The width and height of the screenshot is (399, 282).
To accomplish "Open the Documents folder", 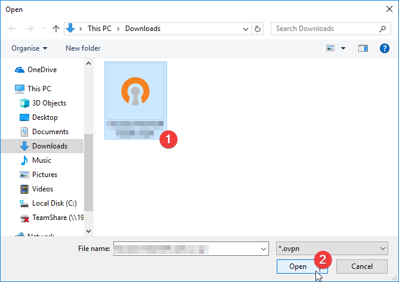I will (50, 132).
